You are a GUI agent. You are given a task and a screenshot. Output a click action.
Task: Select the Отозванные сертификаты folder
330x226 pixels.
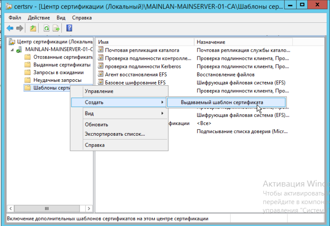(57, 57)
